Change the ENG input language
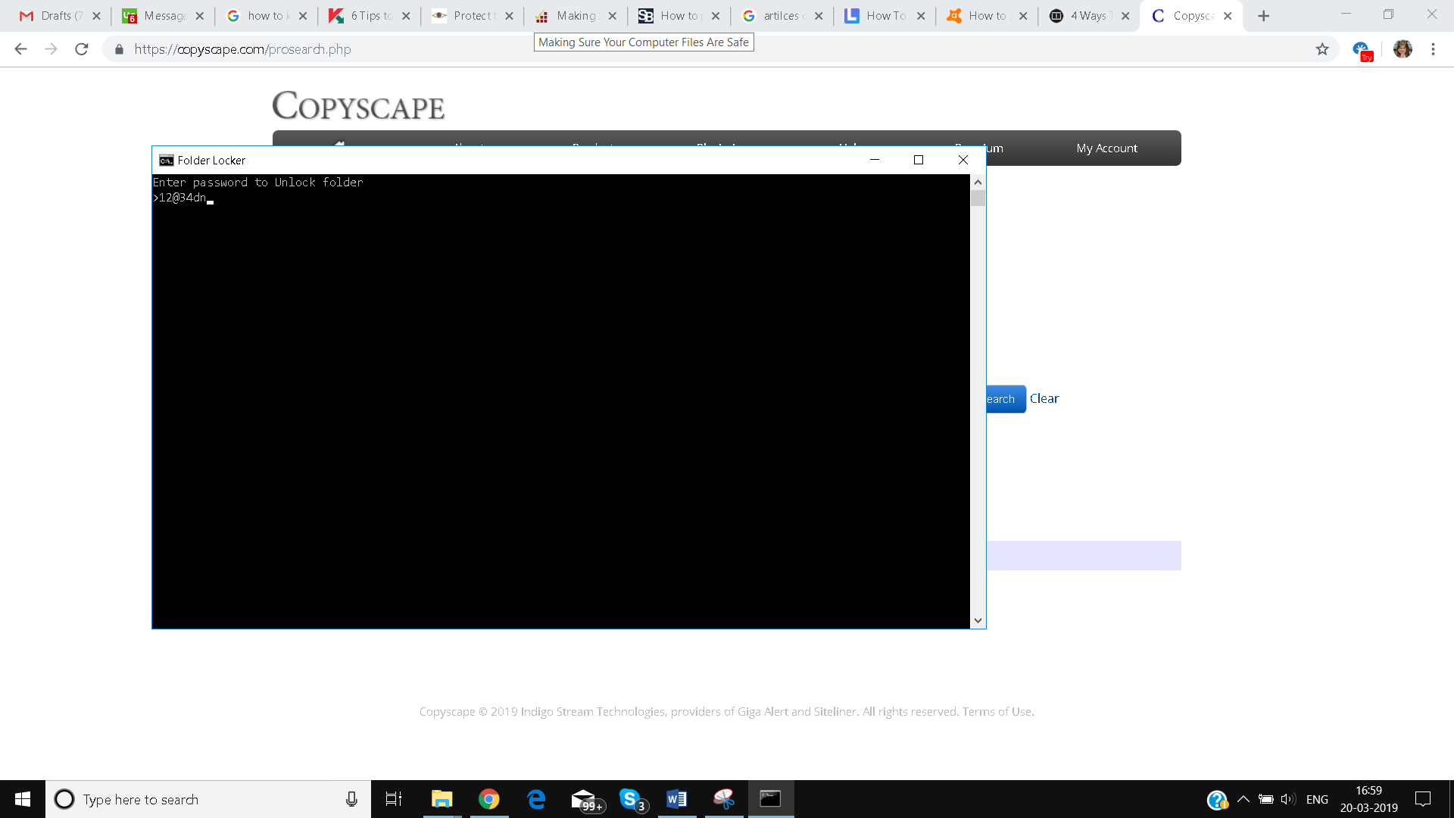The image size is (1454, 818). click(1317, 799)
